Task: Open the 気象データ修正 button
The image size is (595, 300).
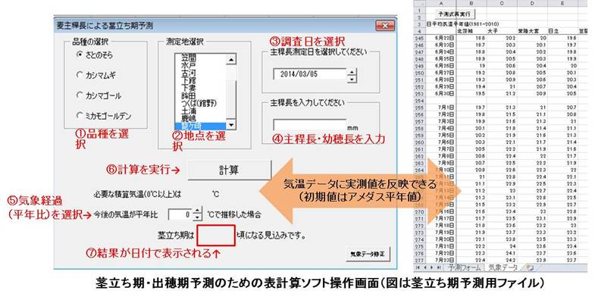Action: pos(368,254)
